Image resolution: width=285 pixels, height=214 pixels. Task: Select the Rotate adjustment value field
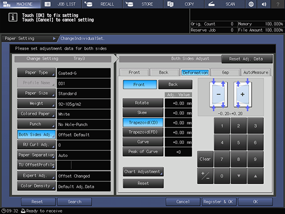178,103
